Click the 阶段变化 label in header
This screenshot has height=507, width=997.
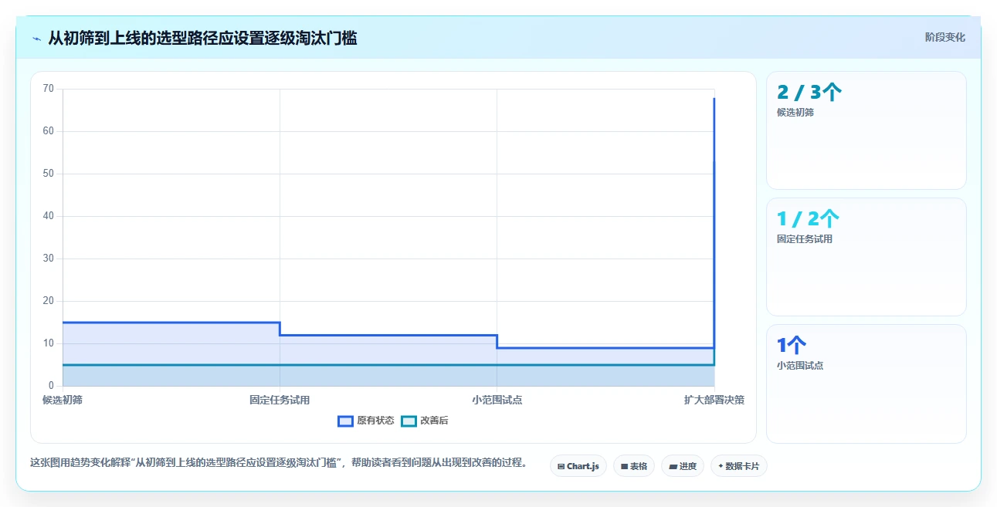click(945, 37)
